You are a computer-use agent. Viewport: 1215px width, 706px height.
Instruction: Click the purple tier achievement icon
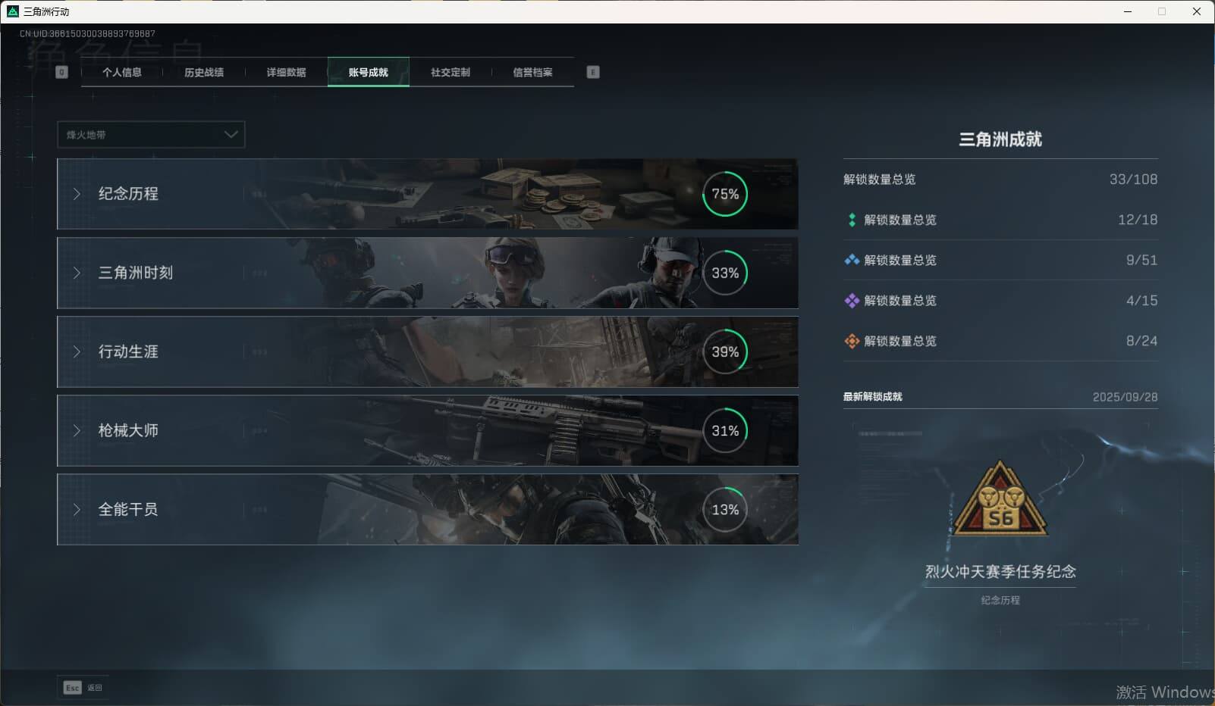click(x=852, y=301)
